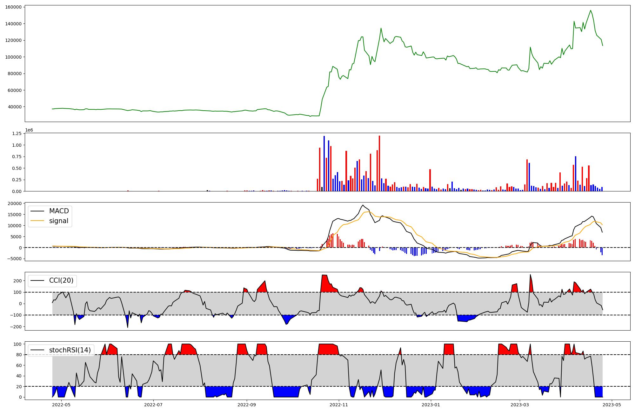Image resolution: width=635 pixels, height=412 pixels.
Task: Click the 40000 price axis label
Action: click(x=15, y=107)
